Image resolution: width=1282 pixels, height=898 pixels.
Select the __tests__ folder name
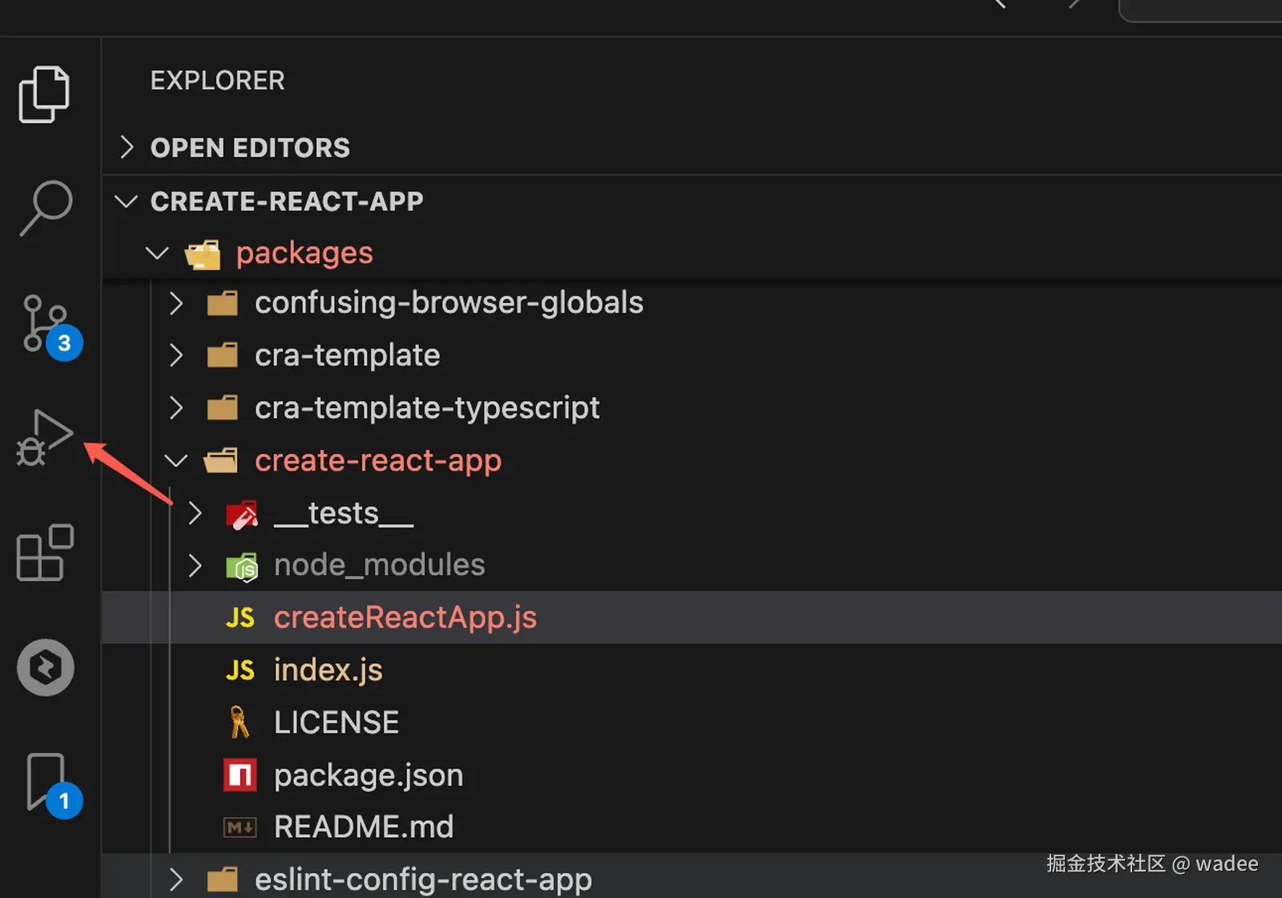[344, 513]
